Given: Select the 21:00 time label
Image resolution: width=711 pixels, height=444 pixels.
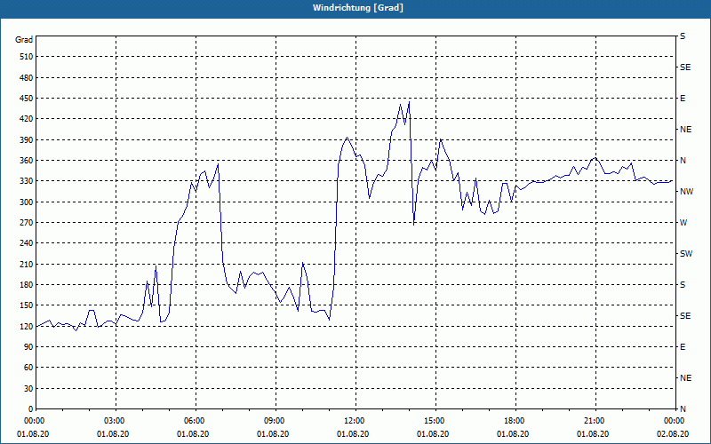Looking at the screenshot, I should tap(595, 421).
